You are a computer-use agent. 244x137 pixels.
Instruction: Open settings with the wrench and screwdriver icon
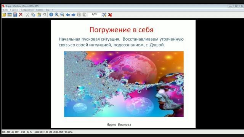pos(104,14)
